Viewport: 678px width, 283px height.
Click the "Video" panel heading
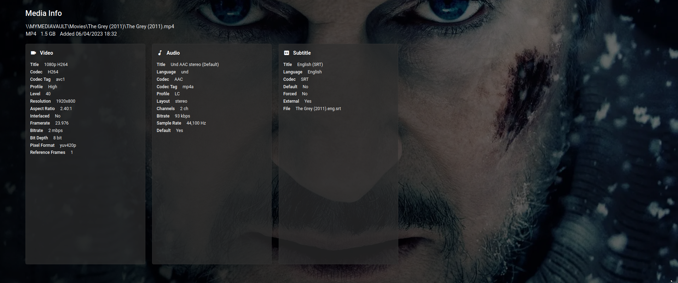46,53
